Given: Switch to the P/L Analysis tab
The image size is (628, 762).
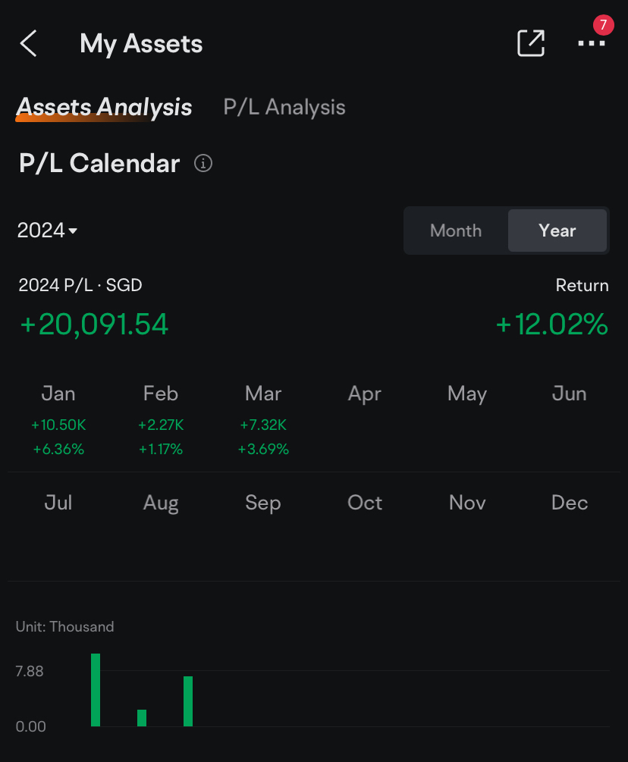Looking at the screenshot, I should (x=284, y=108).
